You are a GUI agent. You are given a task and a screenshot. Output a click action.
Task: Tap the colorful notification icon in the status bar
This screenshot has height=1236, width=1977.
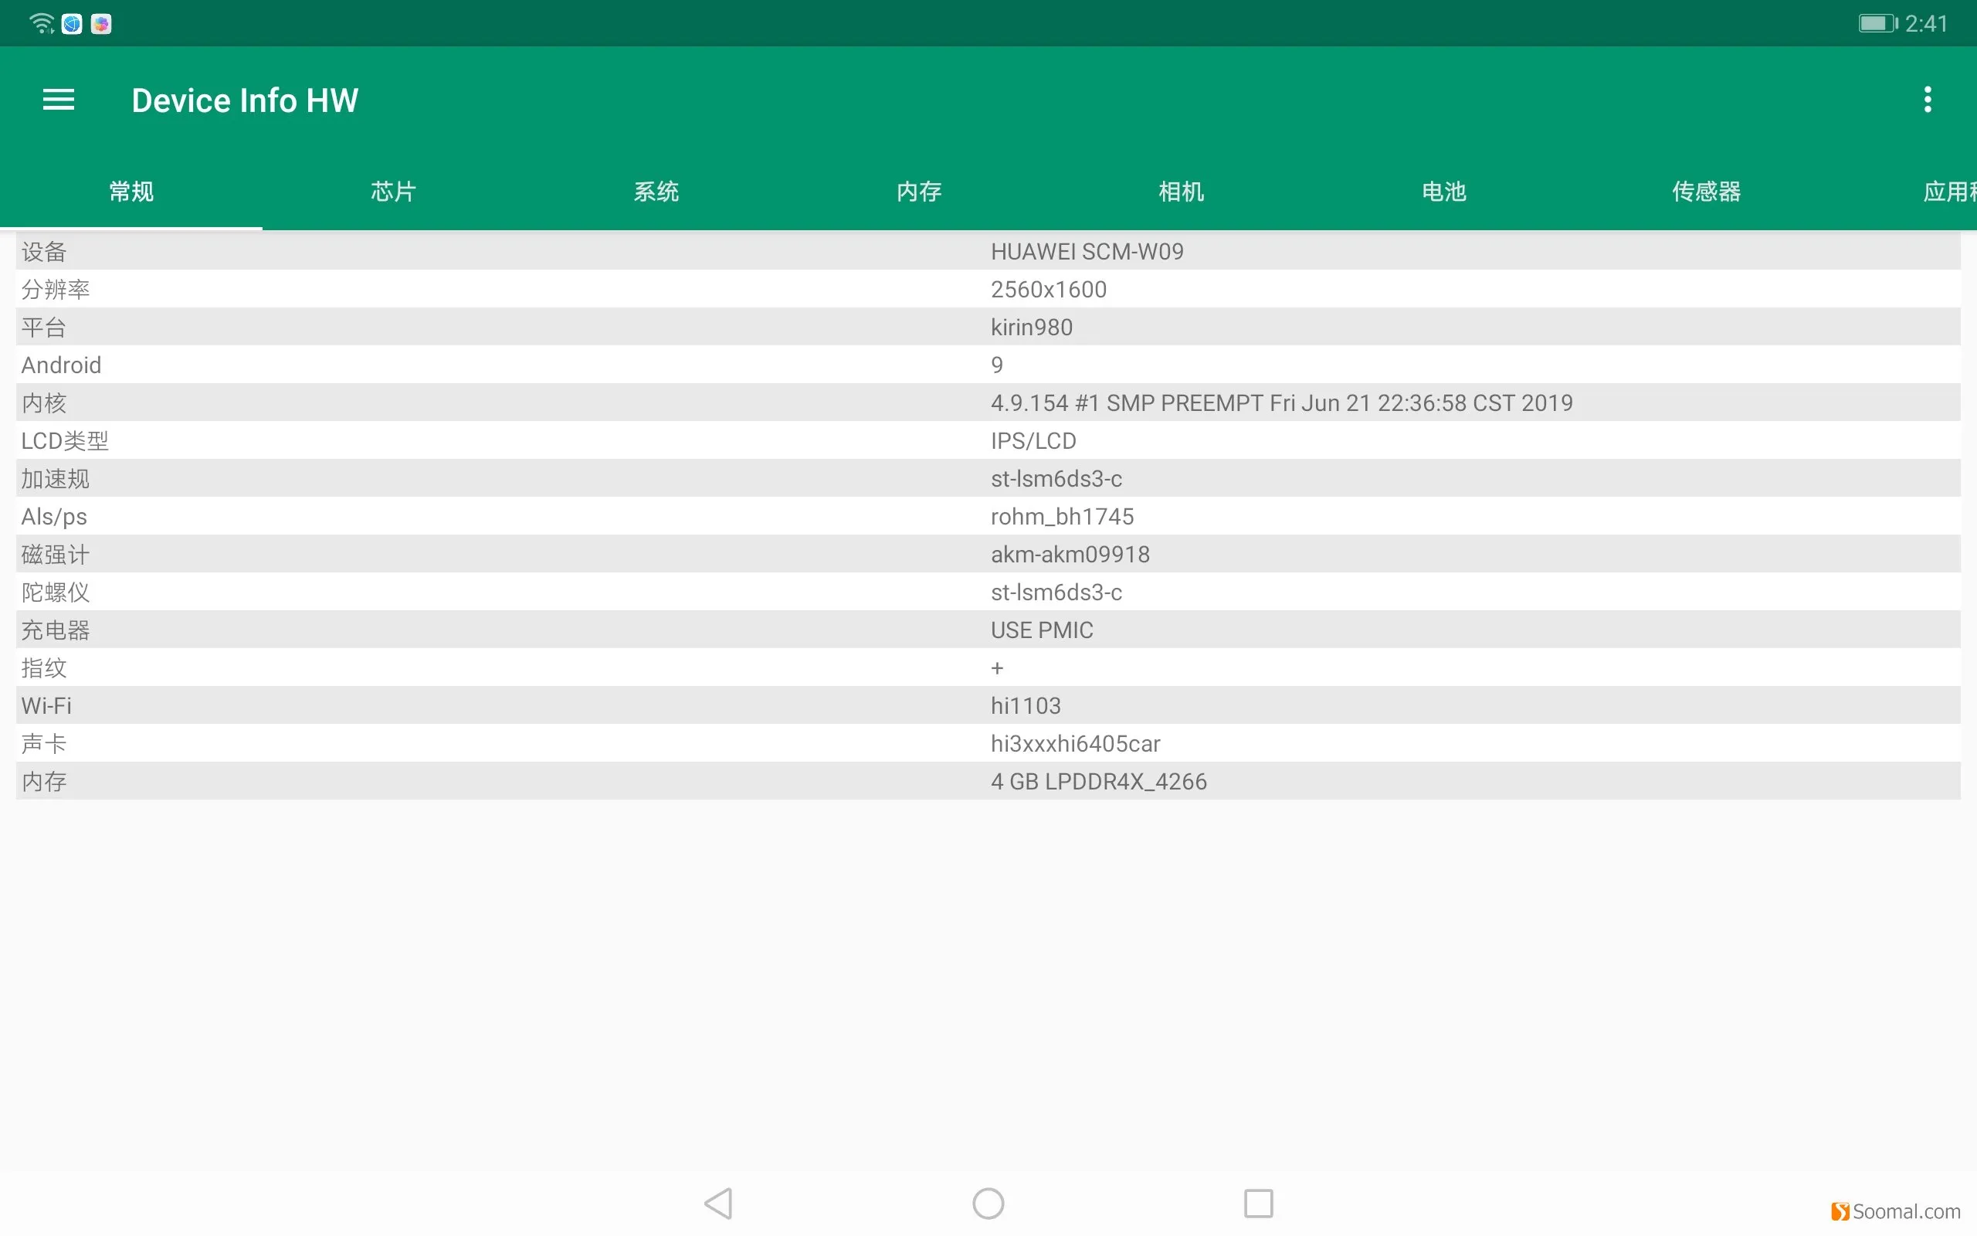(x=101, y=24)
